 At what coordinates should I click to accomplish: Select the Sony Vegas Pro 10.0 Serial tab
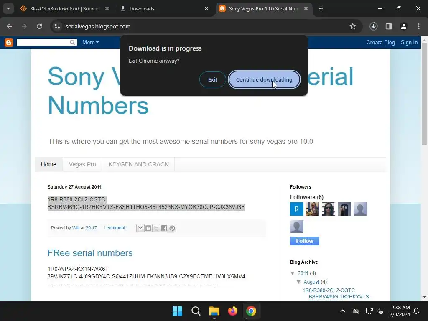click(x=263, y=8)
